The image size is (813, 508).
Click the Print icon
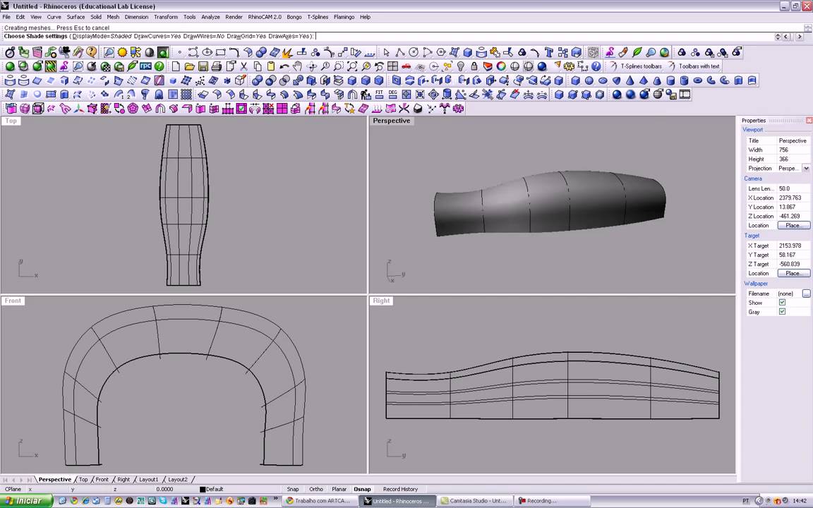216,66
